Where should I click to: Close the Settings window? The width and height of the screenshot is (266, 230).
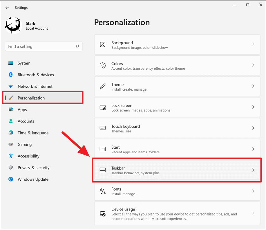[x=261, y=5]
